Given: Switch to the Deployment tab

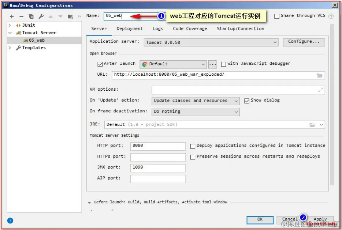Looking at the screenshot, I should point(130,29).
